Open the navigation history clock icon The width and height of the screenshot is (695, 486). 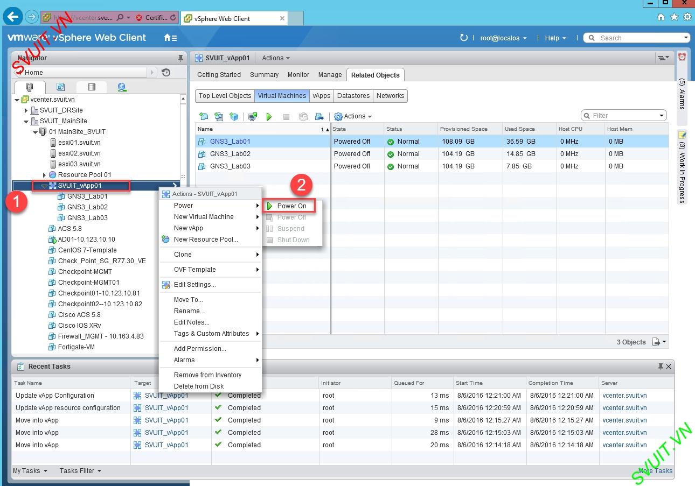pyautogui.click(x=166, y=73)
